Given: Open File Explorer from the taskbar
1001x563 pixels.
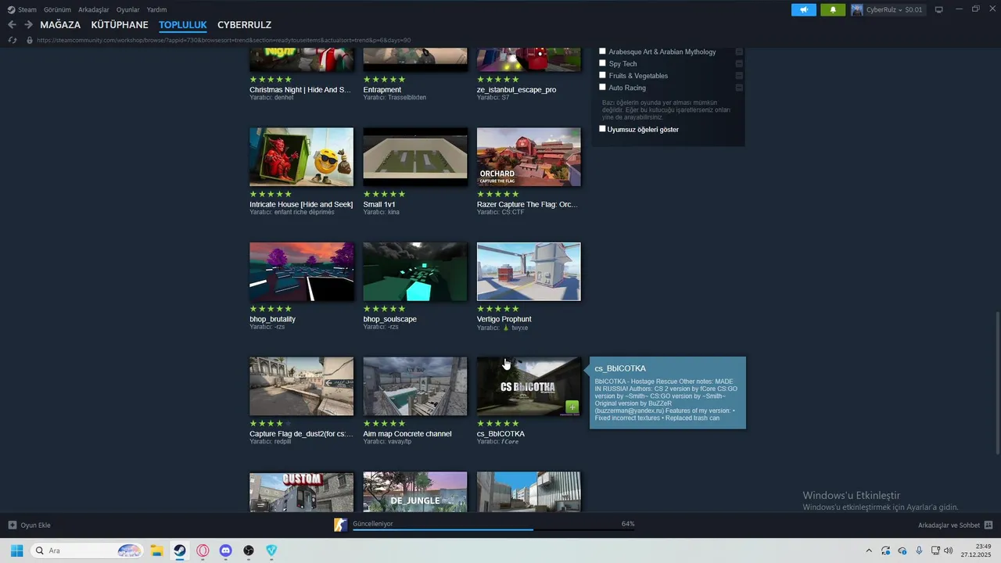Looking at the screenshot, I should click(156, 550).
